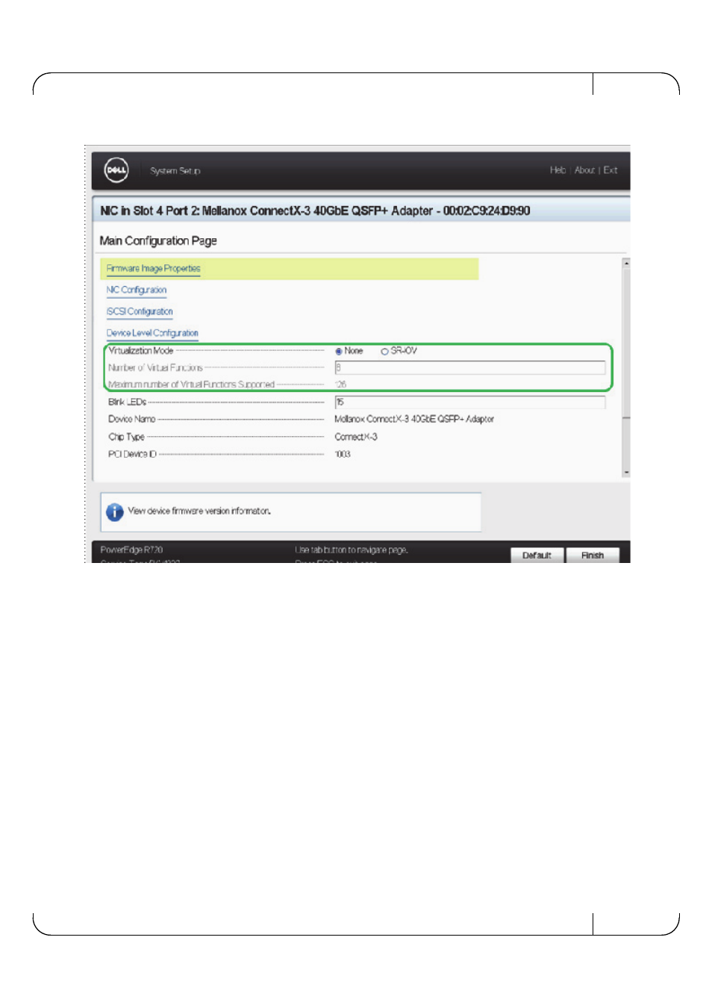The height and width of the screenshot is (1008, 712).
Task: Click the Chip Type label
Action: click(126, 437)
